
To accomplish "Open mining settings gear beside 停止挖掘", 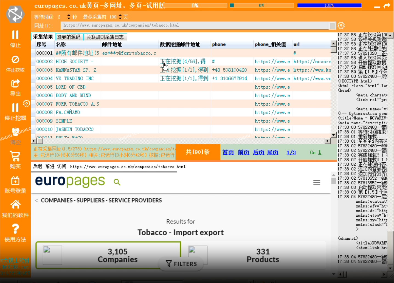I will coord(27,103).
